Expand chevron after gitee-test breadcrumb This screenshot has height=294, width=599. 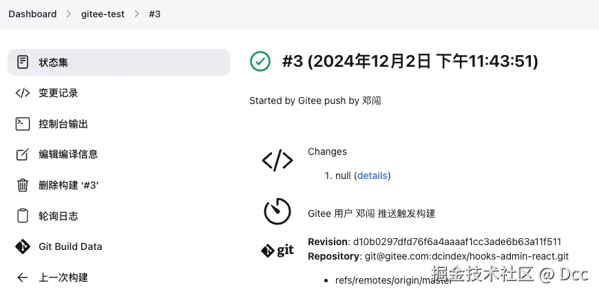click(137, 14)
